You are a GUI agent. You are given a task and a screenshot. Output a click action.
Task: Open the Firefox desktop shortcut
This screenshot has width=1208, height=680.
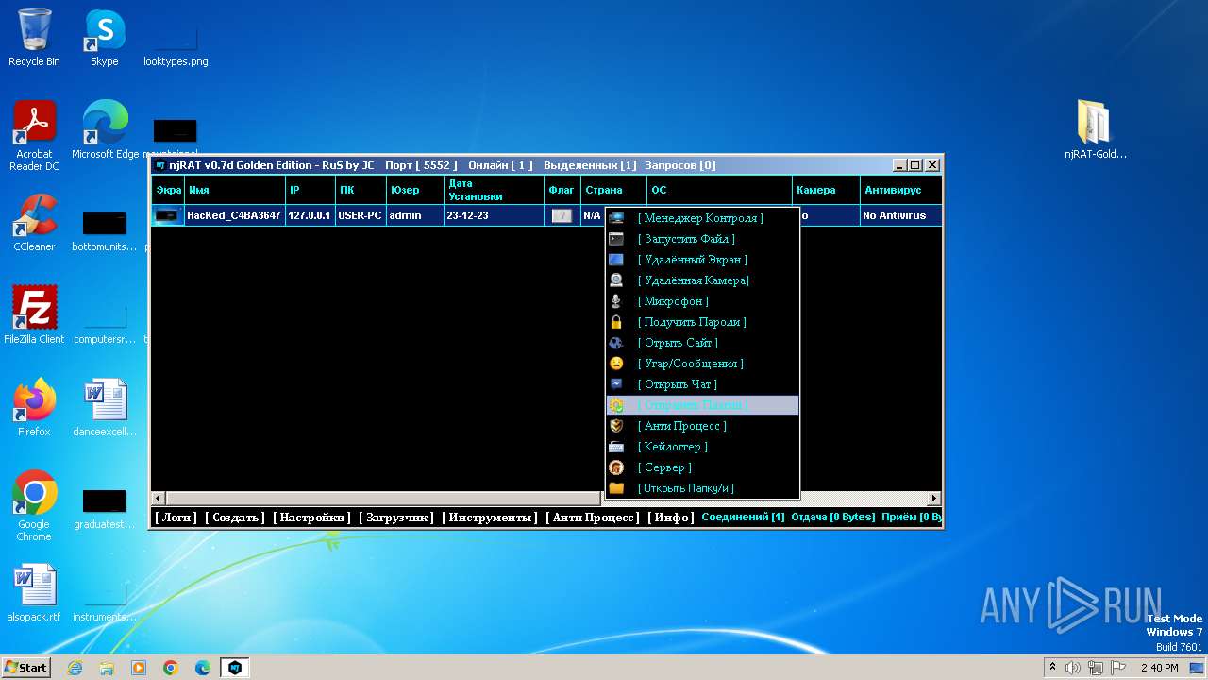click(x=34, y=407)
